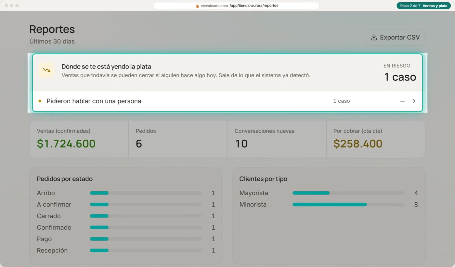Select the elevaleads.com address bar
Screen dimensions: 455x267
click(237, 6)
